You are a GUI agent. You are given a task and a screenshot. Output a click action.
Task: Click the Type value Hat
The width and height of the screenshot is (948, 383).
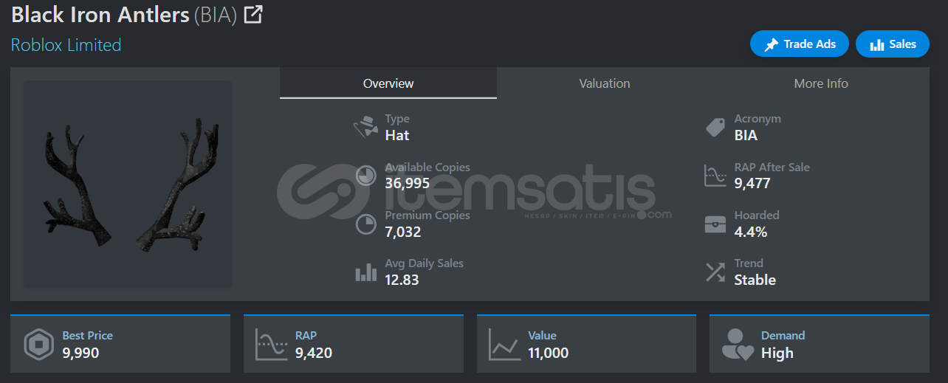point(397,135)
